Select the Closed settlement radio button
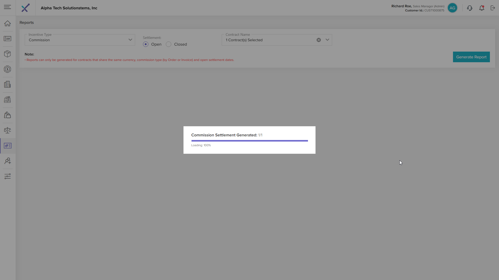499x280 pixels. (169, 44)
